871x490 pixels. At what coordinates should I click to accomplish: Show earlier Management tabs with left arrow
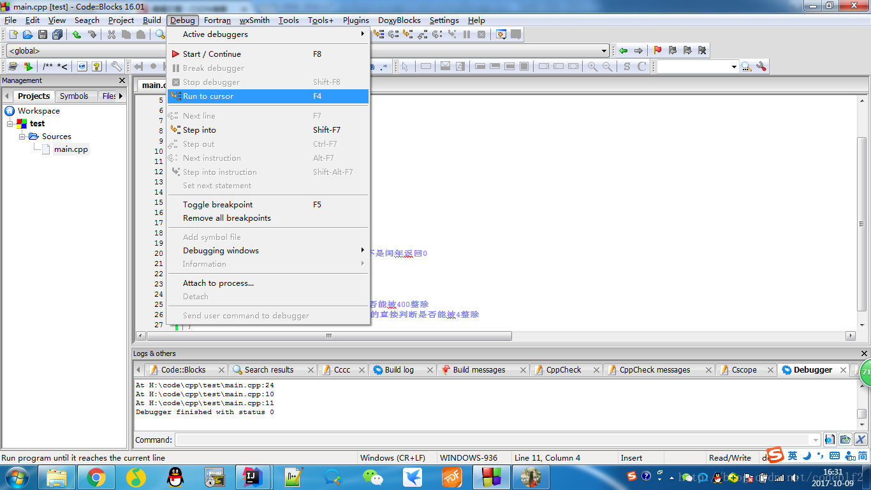pos(8,96)
